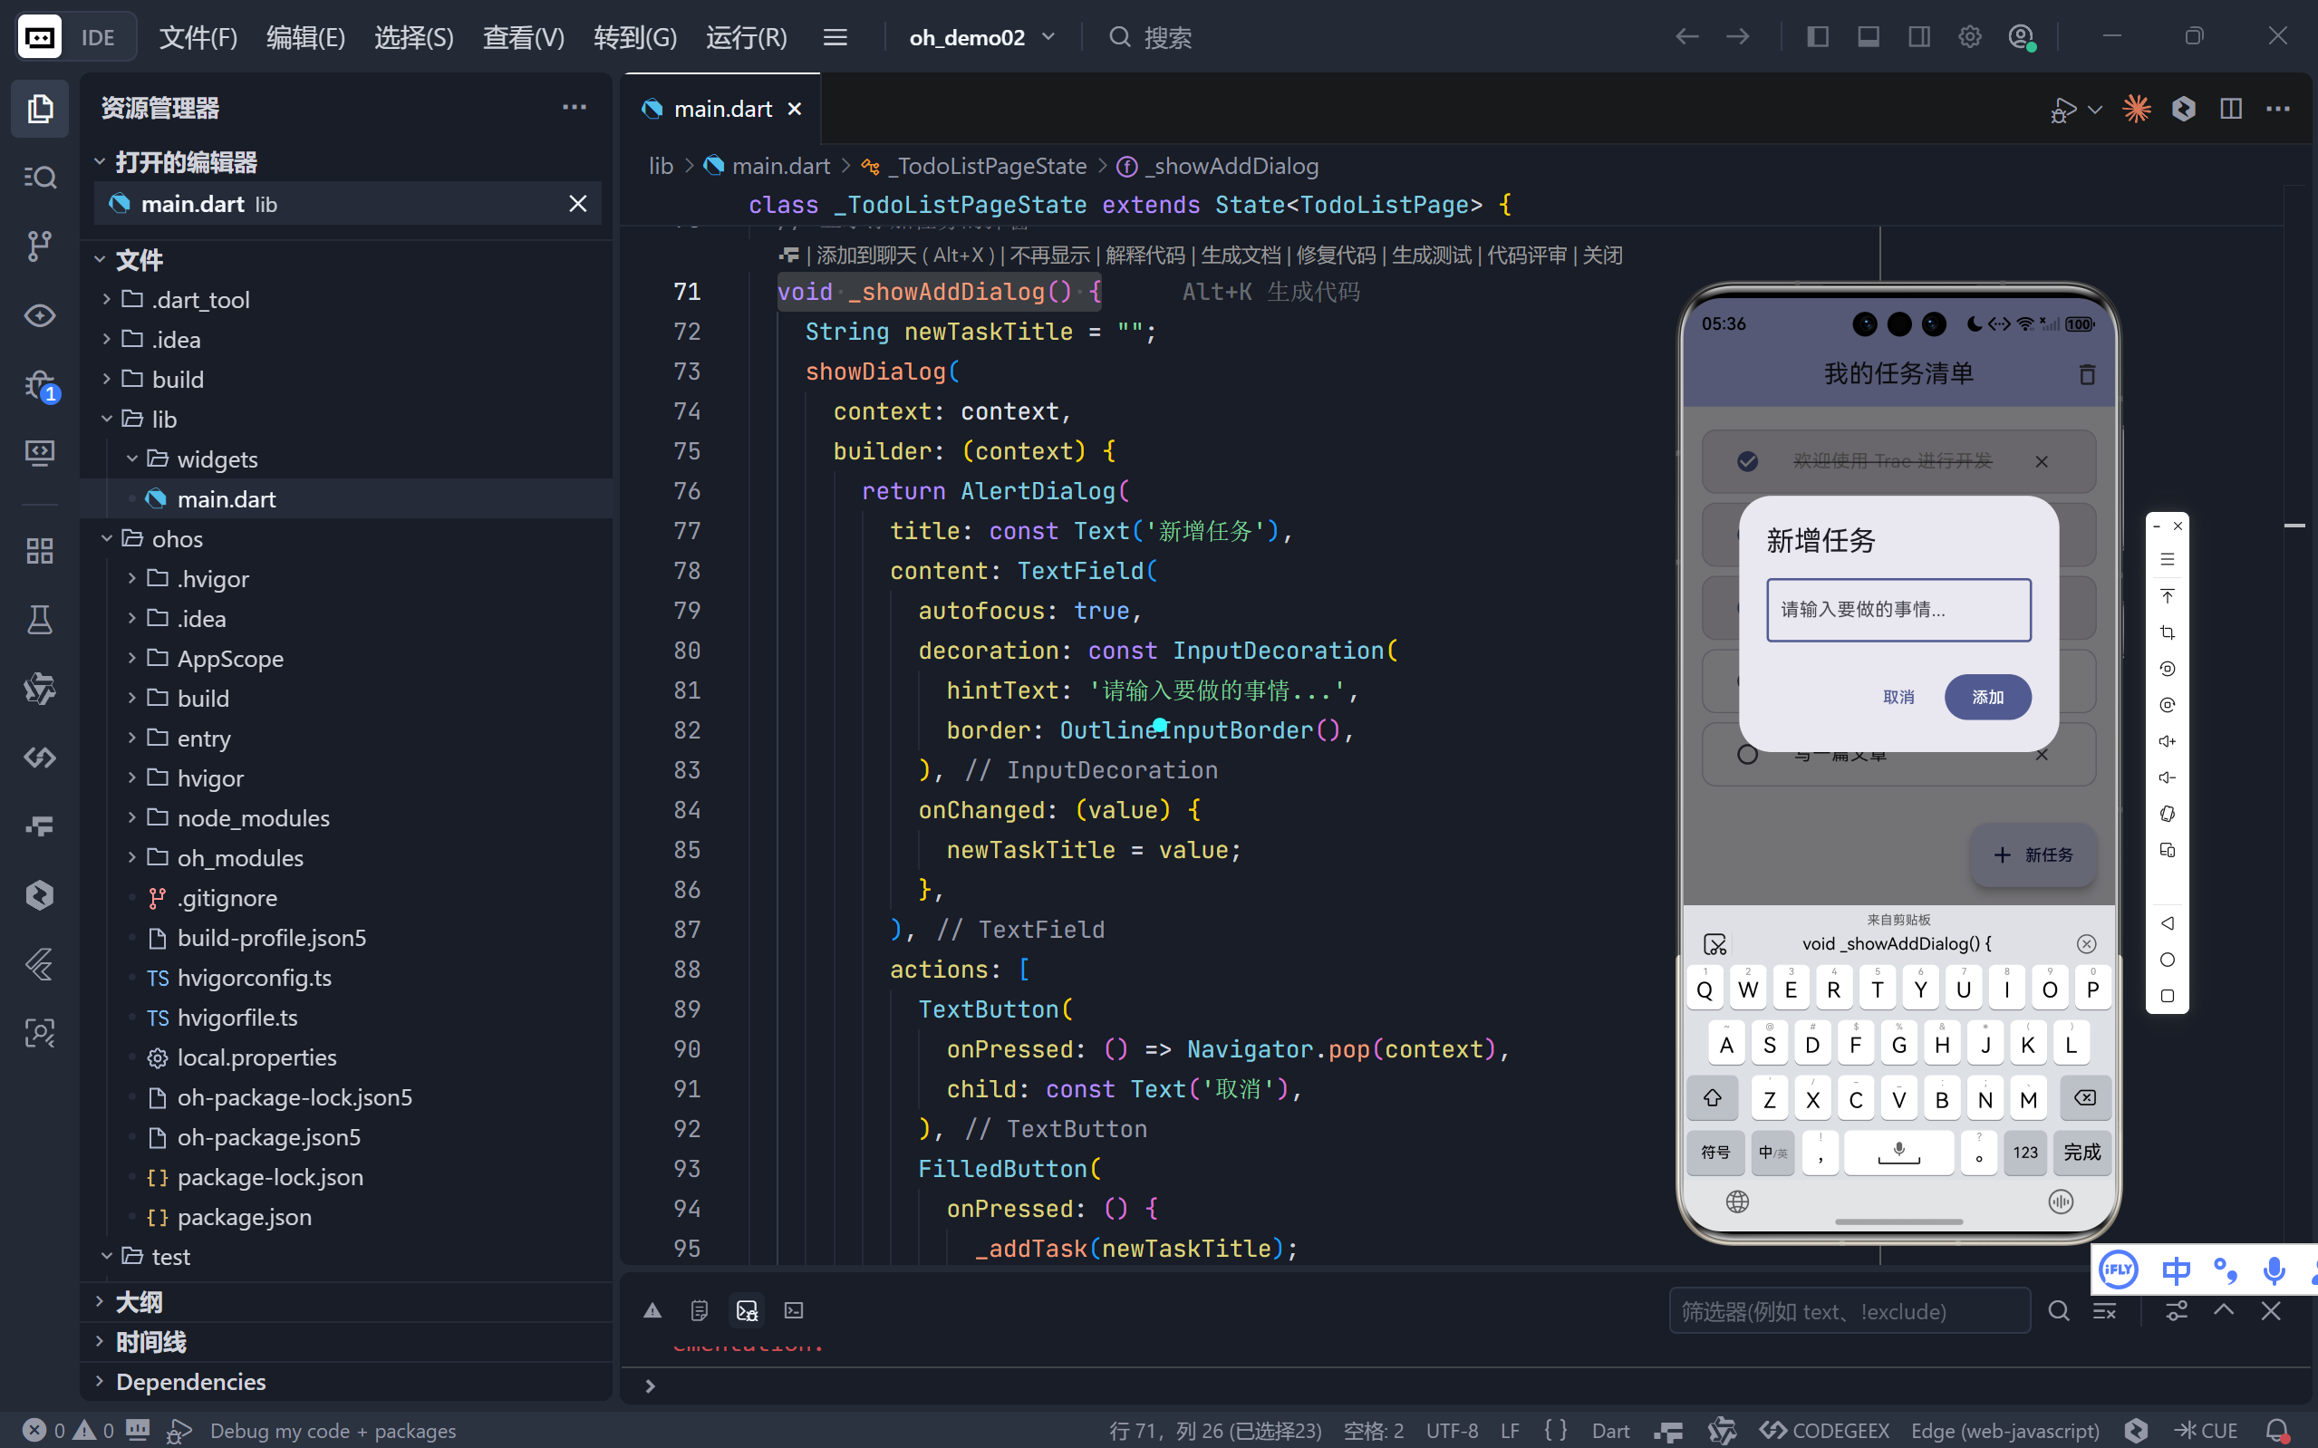Open the Source Control sidebar icon
This screenshot has width=2318, height=1448.
[39, 246]
